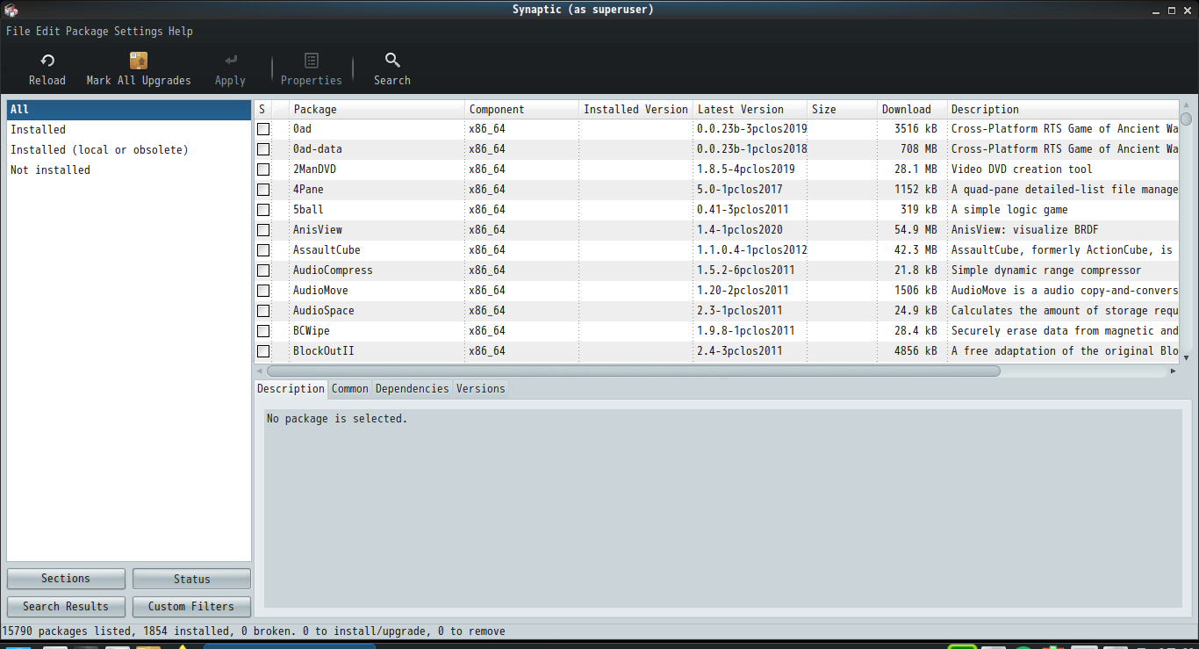Switch to the Versions tab
This screenshot has height=649, width=1199.
[481, 389]
